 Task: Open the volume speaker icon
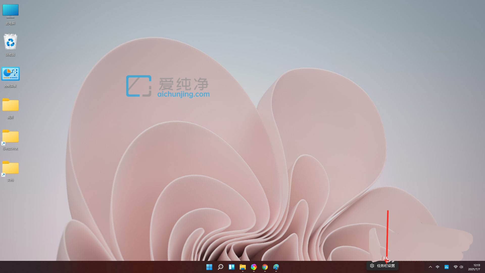tap(462, 267)
